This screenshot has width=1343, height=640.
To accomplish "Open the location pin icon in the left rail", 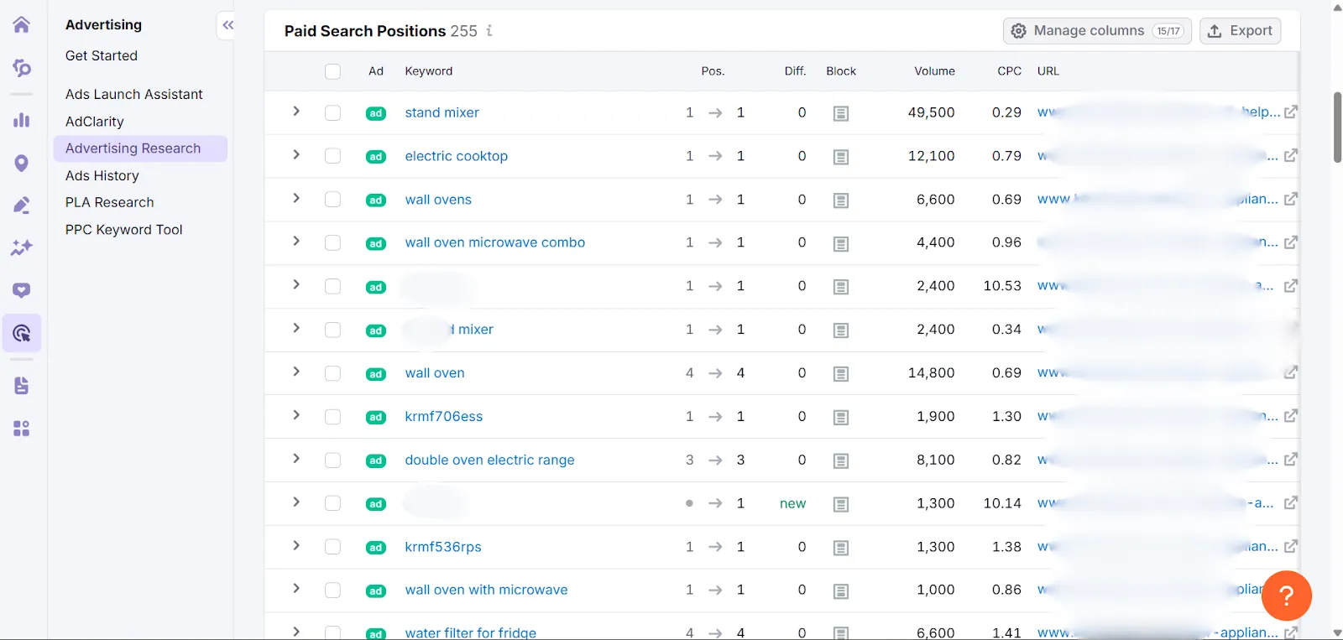I will click(22, 164).
